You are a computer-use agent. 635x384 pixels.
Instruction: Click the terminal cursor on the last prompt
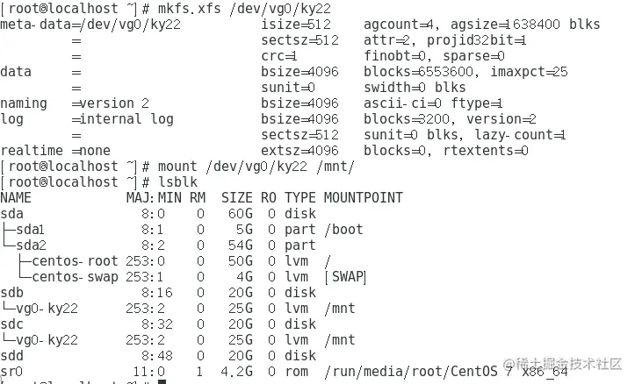pyautogui.click(x=161, y=382)
